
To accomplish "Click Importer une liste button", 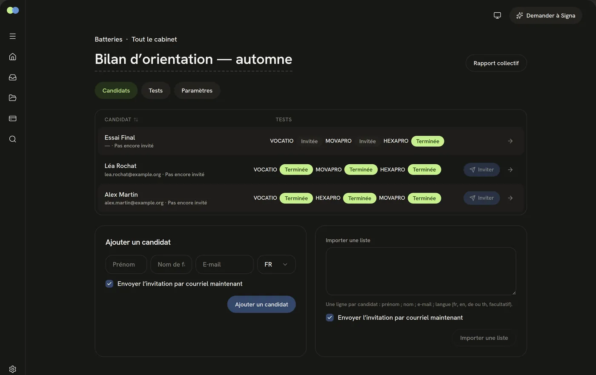I will click(x=484, y=338).
